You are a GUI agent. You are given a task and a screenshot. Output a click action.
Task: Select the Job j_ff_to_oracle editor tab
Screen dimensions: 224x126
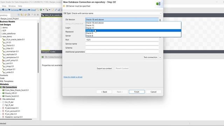[52, 15]
